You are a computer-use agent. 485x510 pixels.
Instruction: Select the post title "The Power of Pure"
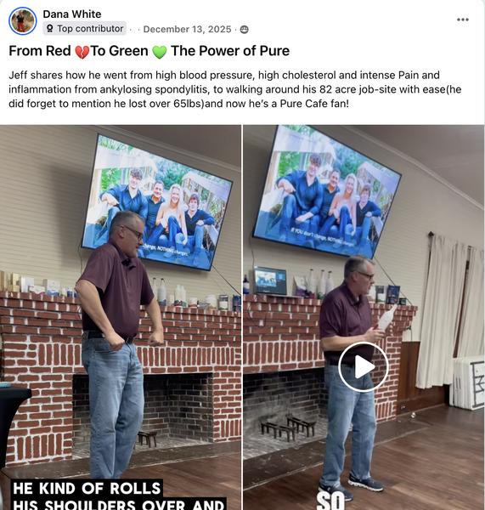(x=230, y=51)
